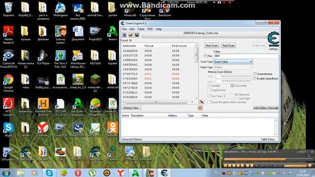Click the save floppy disk toolbar icon

(137, 35)
